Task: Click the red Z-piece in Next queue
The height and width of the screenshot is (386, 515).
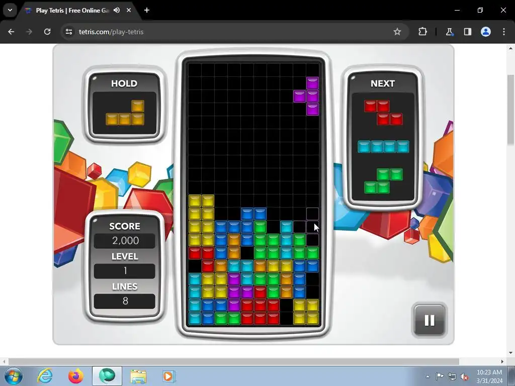Action: point(383,113)
